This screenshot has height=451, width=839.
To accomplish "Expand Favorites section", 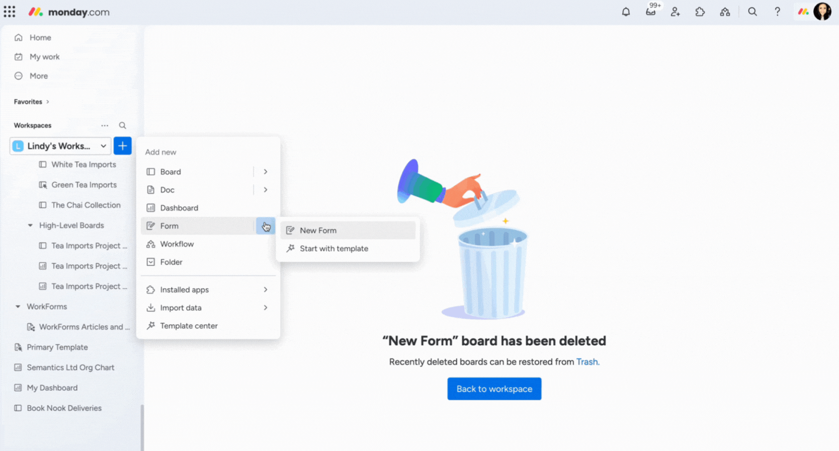I will (x=32, y=102).
